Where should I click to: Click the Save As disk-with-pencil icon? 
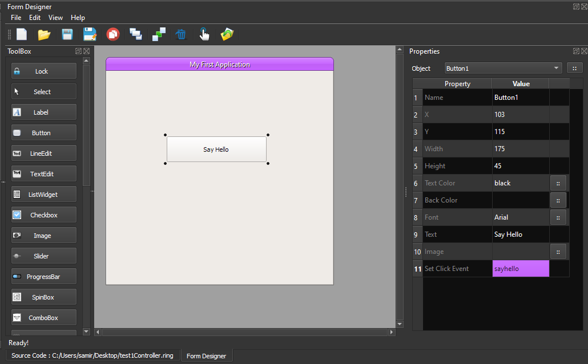click(x=90, y=34)
